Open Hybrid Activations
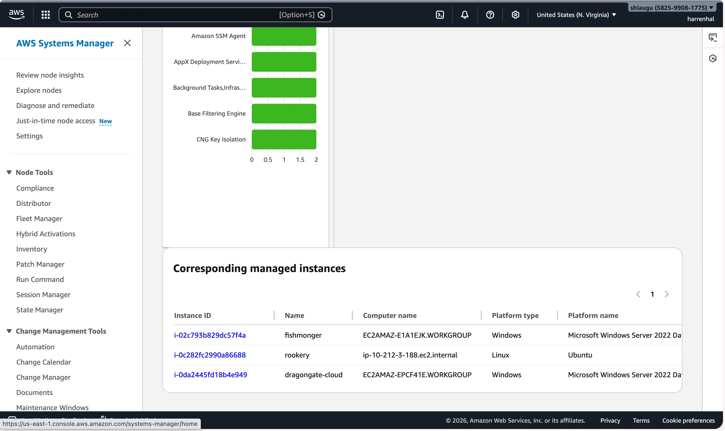The width and height of the screenshot is (725, 431). (x=46, y=234)
